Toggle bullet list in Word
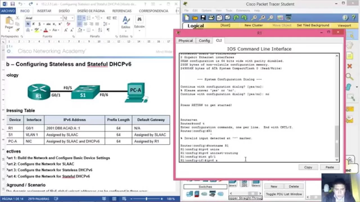The height and width of the screenshot is (202, 360). [x=79, y=18]
